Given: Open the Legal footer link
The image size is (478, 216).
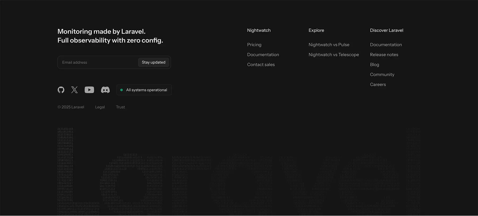Looking at the screenshot, I should point(100,107).
